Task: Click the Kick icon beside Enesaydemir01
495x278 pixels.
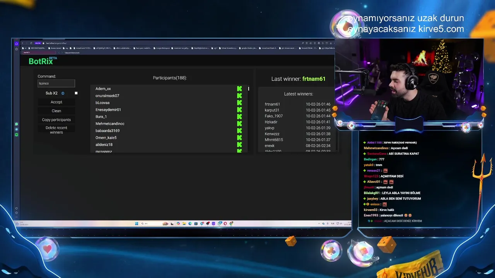Action: tap(239, 110)
